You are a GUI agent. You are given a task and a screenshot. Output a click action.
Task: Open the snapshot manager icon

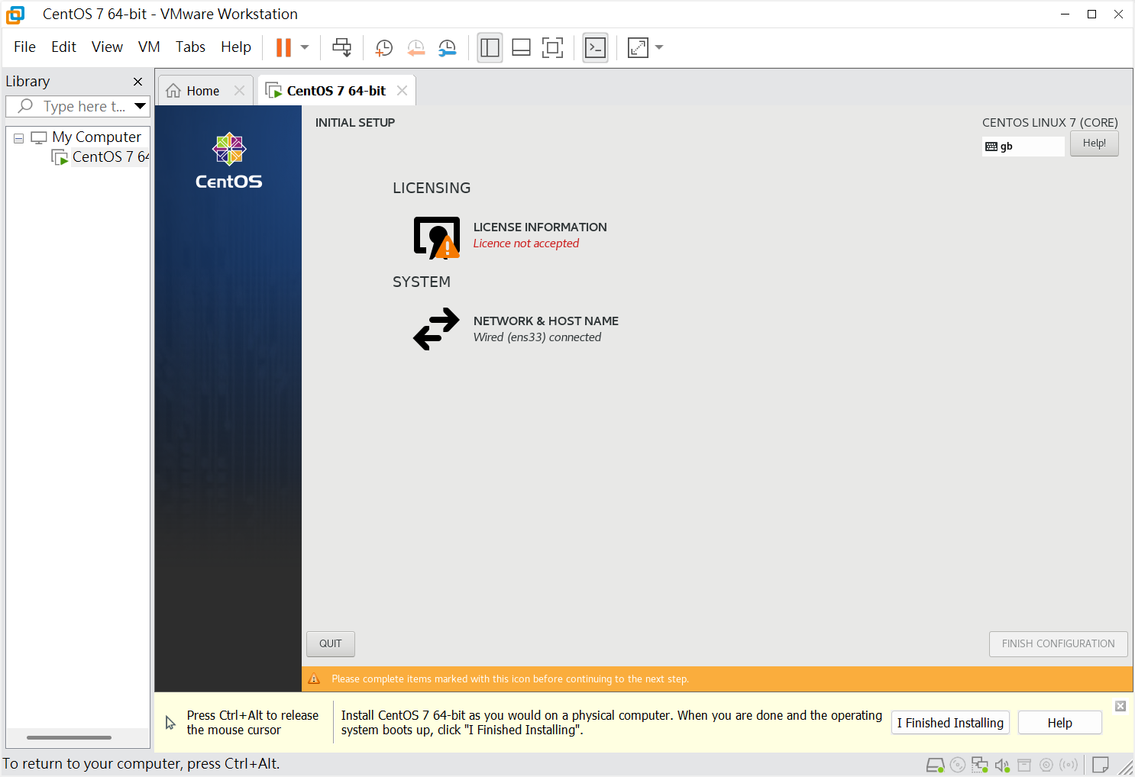click(447, 47)
